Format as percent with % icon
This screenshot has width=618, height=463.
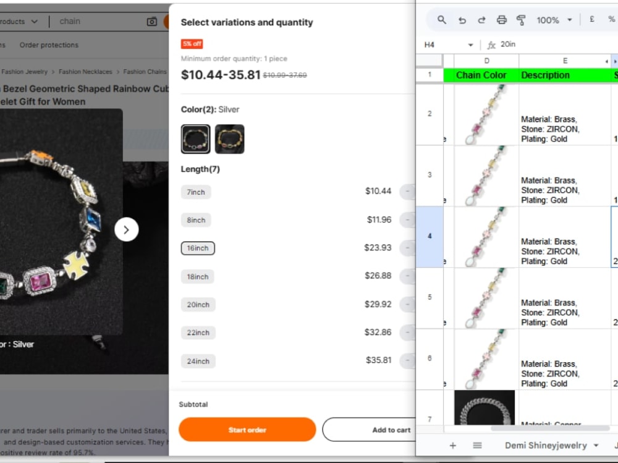click(x=611, y=19)
